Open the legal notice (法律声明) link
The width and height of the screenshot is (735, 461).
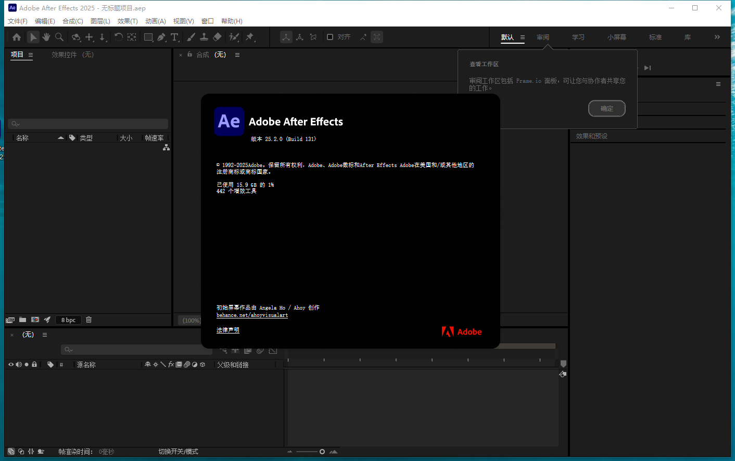click(228, 330)
